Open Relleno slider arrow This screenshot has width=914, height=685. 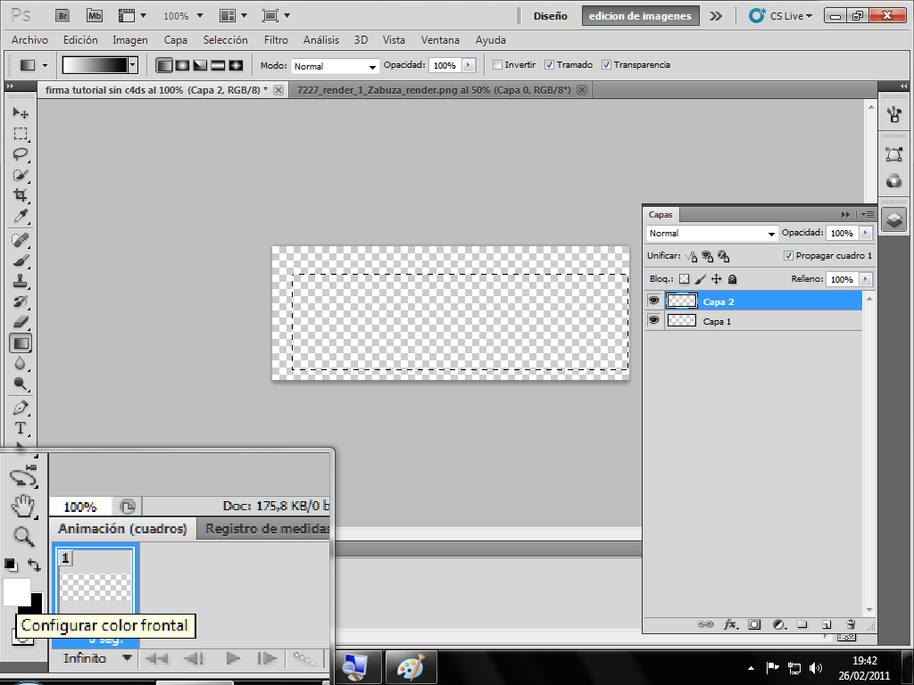pos(866,279)
